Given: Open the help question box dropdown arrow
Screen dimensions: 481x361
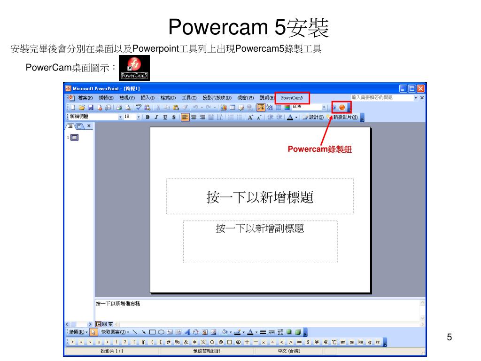Looking at the screenshot, I should coord(416,98).
